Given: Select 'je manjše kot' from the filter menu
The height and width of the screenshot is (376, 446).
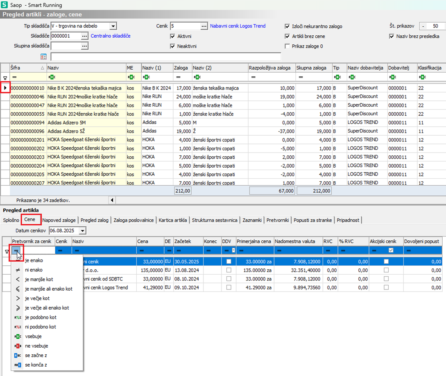Looking at the screenshot, I should click(x=38, y=279).
